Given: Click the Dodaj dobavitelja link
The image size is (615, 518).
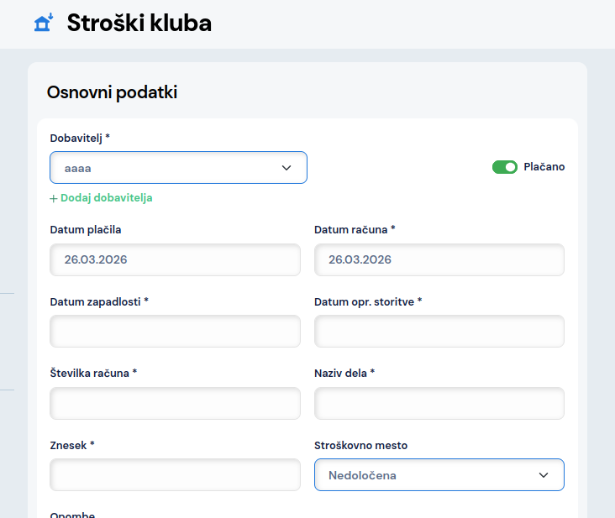Looking at the screenshot, I should pos(106,198).
